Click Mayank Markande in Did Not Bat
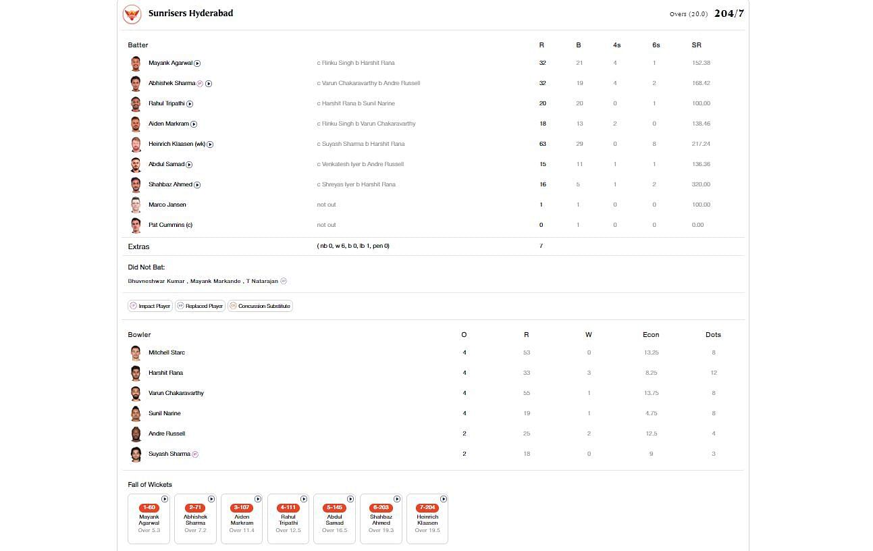 point(215,281)
